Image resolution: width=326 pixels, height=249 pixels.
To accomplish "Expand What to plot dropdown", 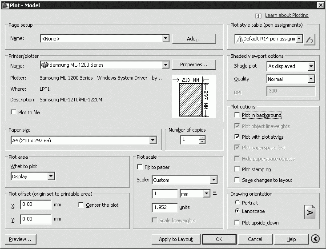I will pyautogui.click(x=51, y=177).
